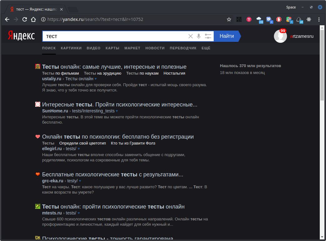Open 'Тесты по фильмам' sitelink
326x241 pixels.
tap(61, 73)
